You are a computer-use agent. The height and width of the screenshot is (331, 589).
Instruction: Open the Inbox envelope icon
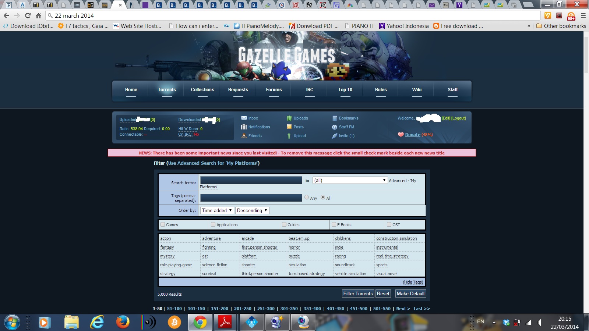[x=244, y=118]
